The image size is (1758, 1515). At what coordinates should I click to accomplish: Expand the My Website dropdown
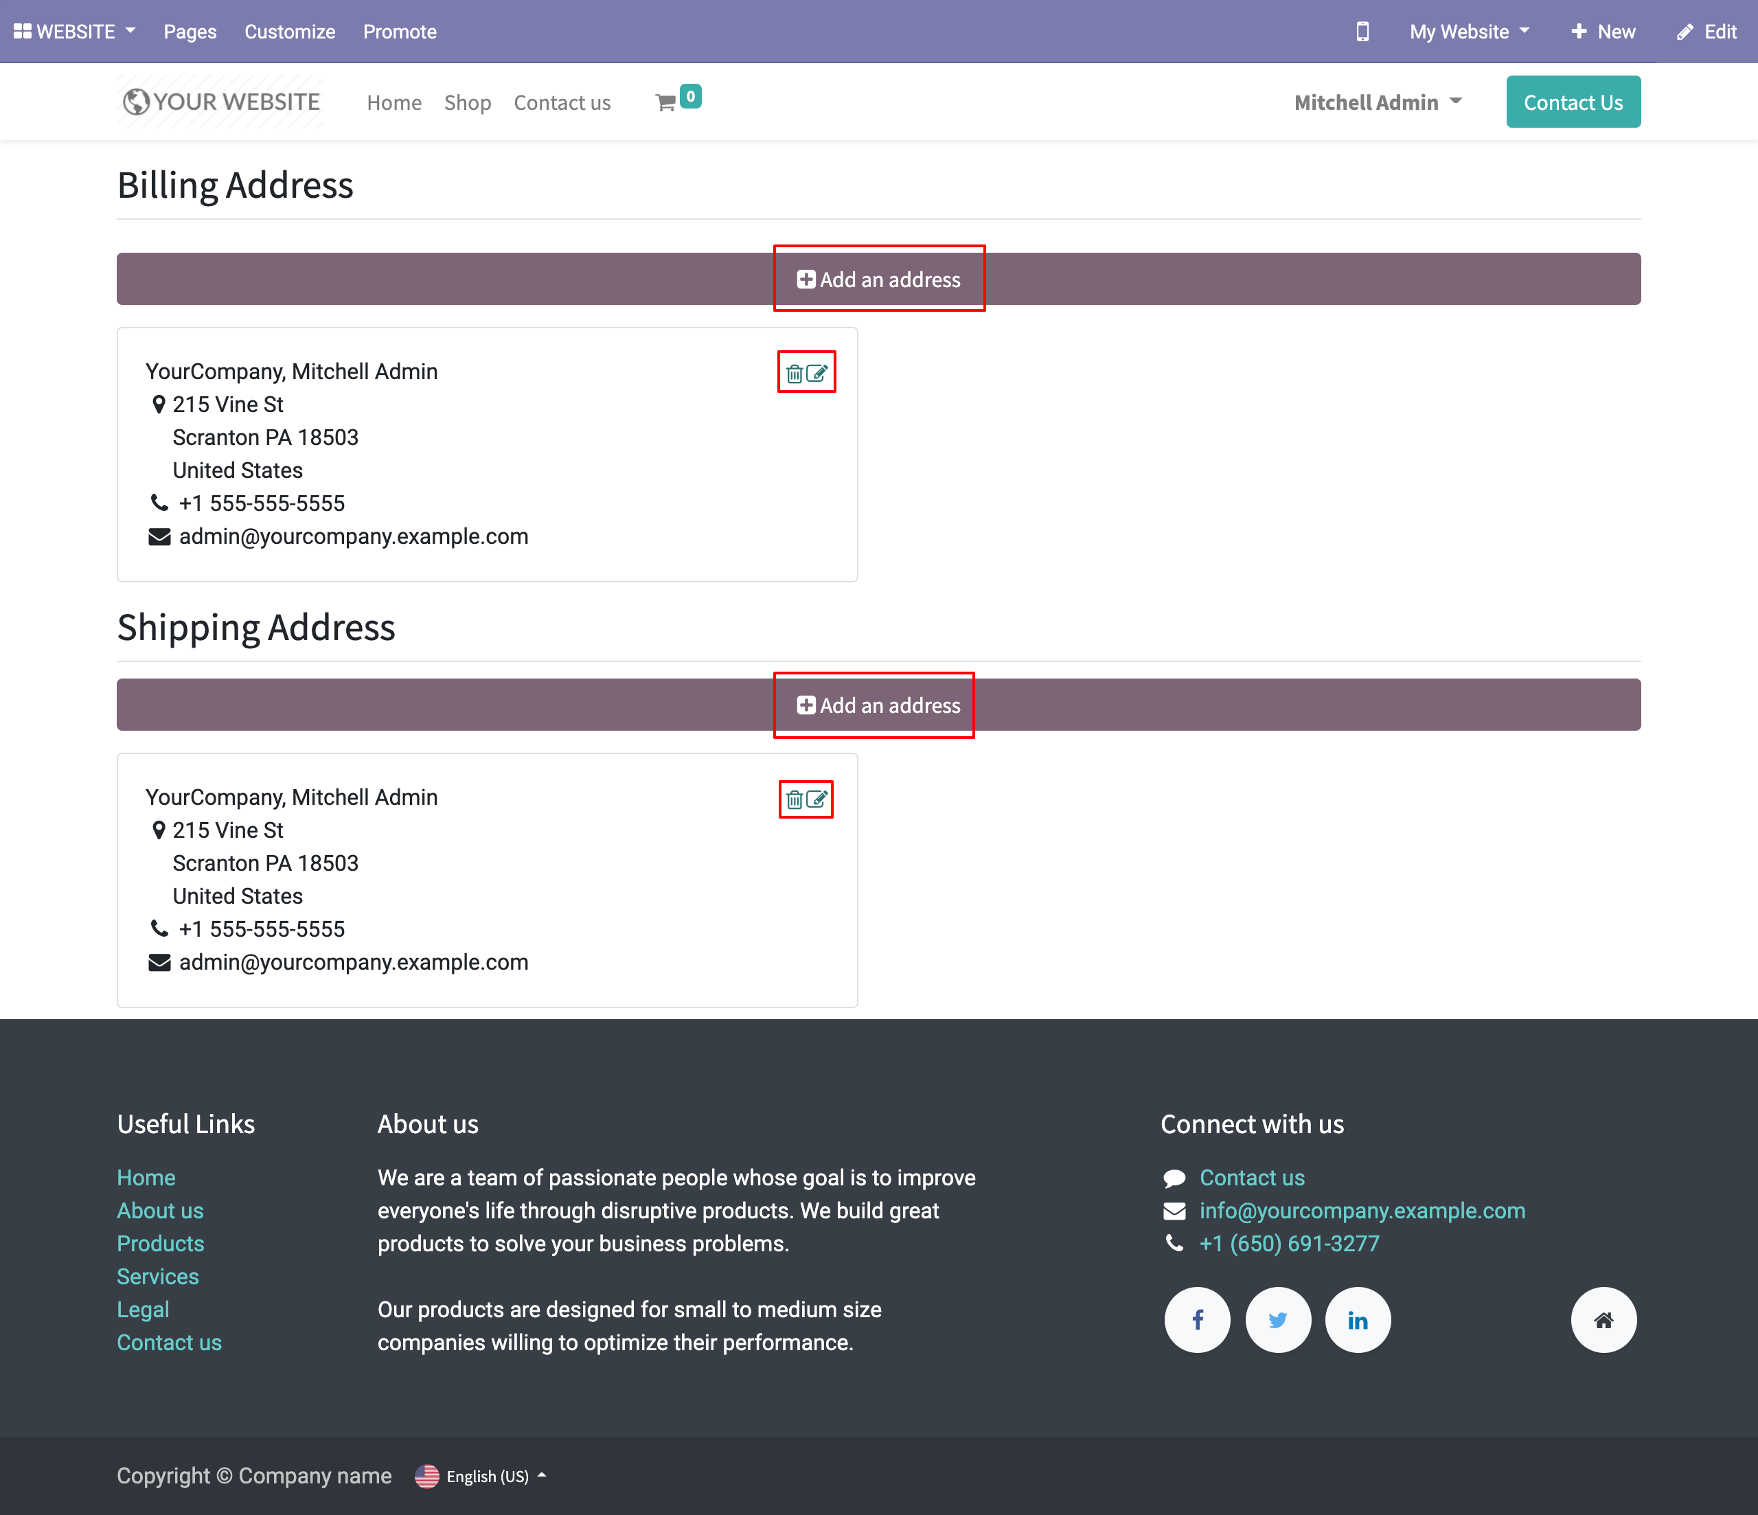(x=1470, y=32)
